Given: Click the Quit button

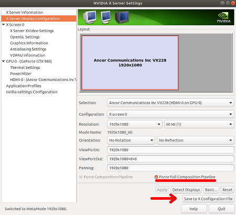Looking at the screenshot, I should 221,209.
